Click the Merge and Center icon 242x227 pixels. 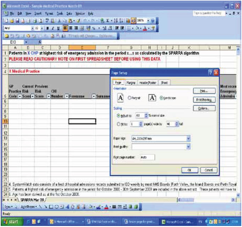tap(82, 28)
